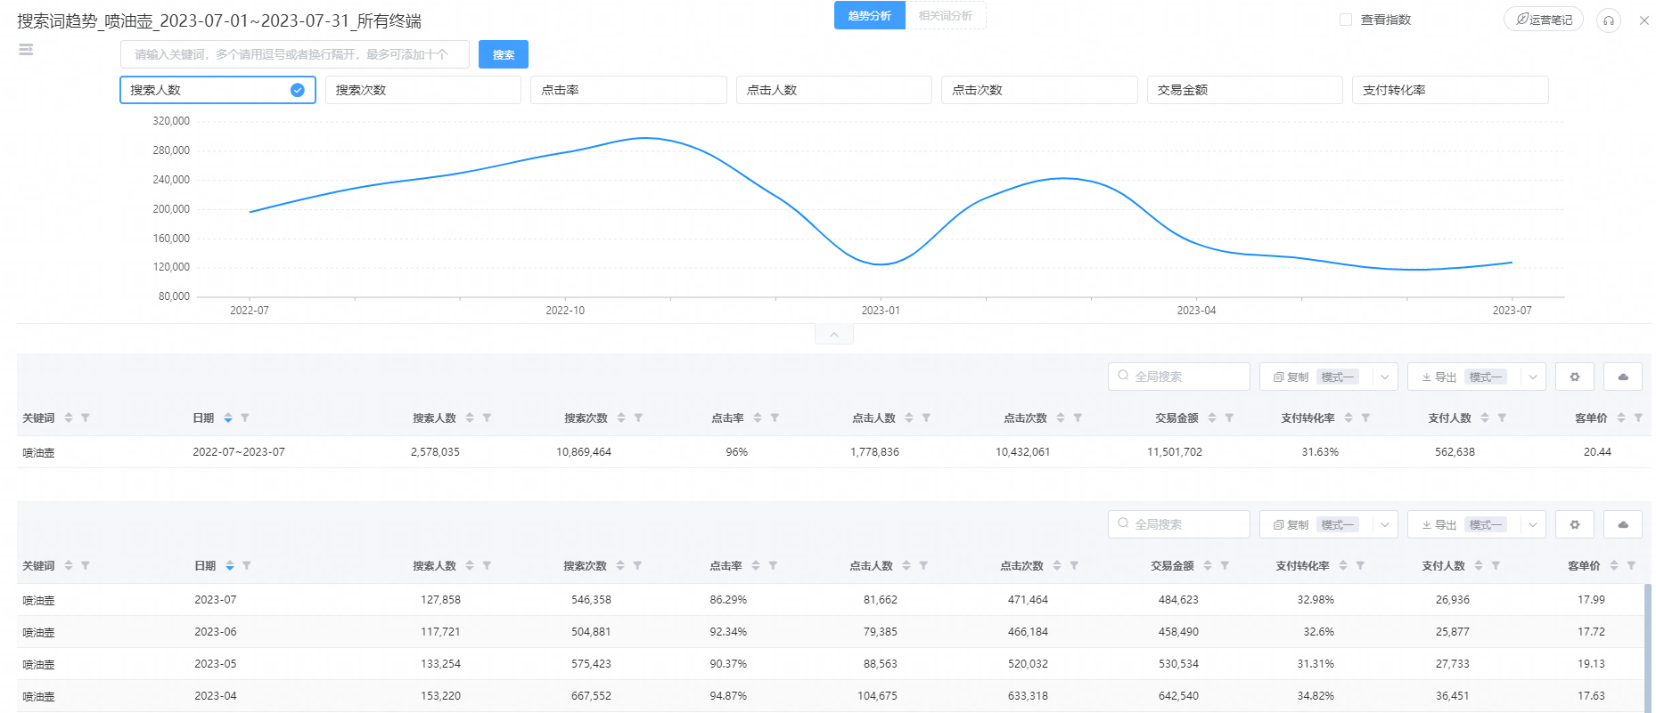The height and width of the screenshot is (713, 1656).
Task: Click the filter icon next to 交易金额 in summary table
Action: (x=1229, y=417)
